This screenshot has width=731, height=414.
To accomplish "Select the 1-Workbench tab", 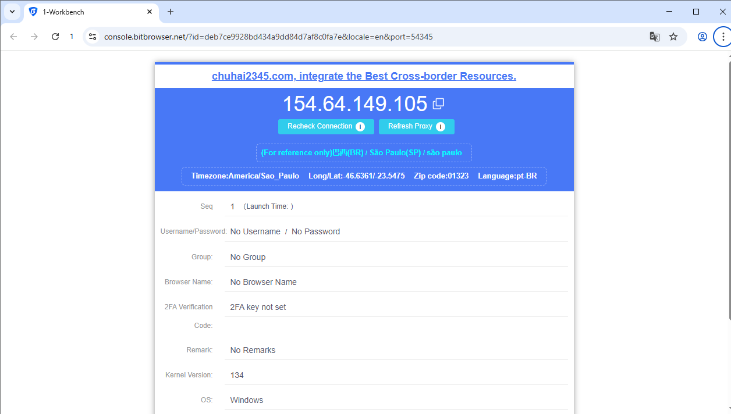I will click(91, 12).
